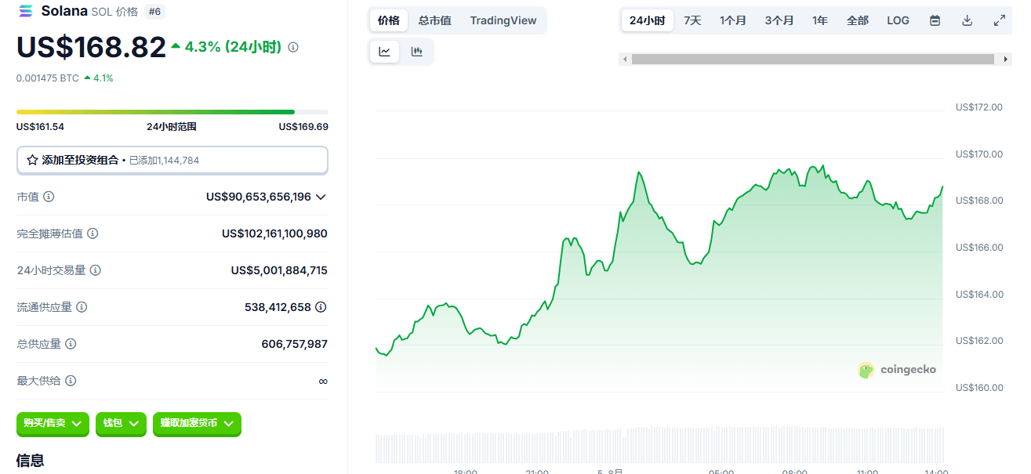Open the 赚取加密货币 dropdown
The image size is (1031, 474).
click(197, 424)
